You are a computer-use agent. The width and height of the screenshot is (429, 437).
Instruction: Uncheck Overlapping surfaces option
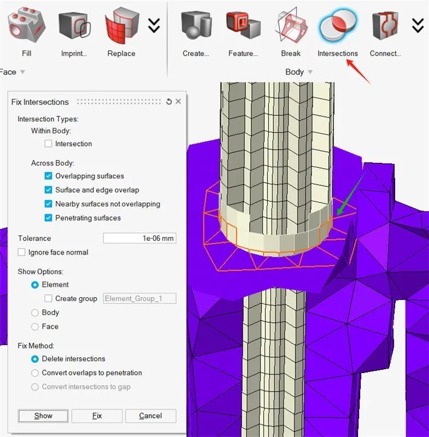point(49,176)
